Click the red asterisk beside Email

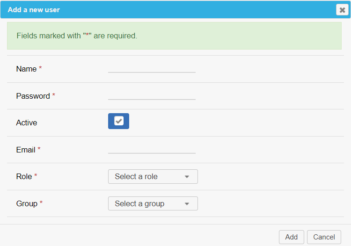(x=39, y=150)
